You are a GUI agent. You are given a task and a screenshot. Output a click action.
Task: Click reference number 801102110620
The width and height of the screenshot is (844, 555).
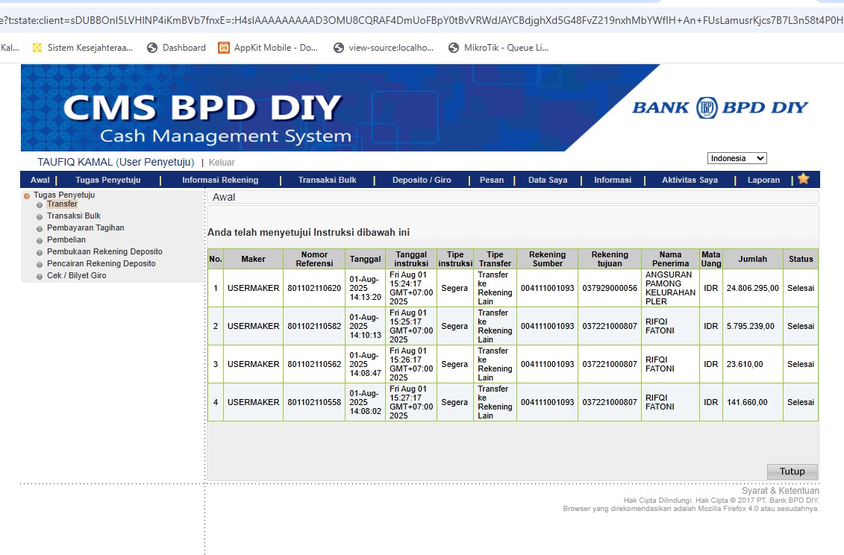tap(314, 288)
